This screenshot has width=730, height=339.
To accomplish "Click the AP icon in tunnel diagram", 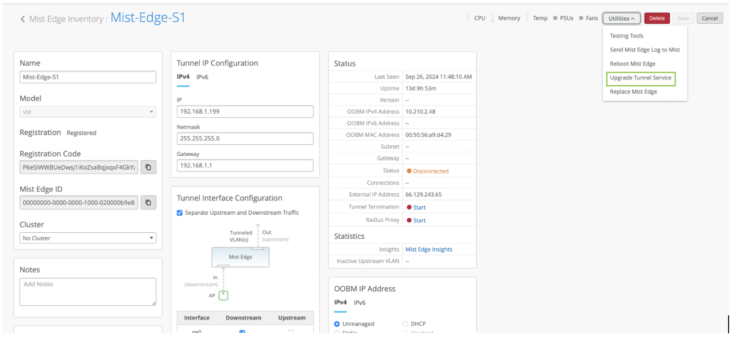I will click(224, 295).
